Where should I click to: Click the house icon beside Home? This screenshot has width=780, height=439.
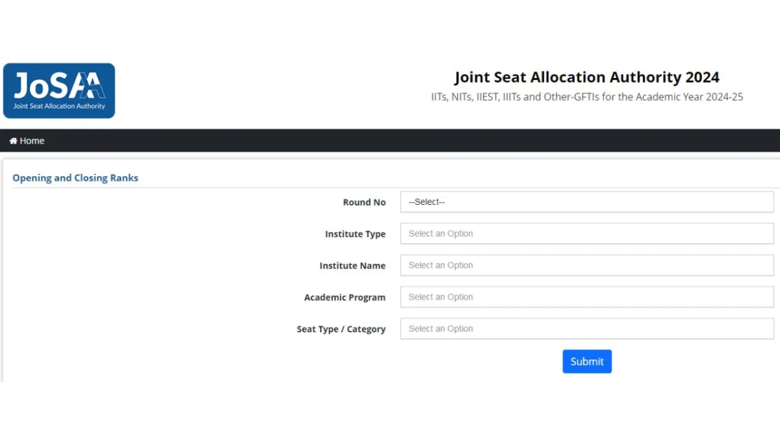pos(13,140)
